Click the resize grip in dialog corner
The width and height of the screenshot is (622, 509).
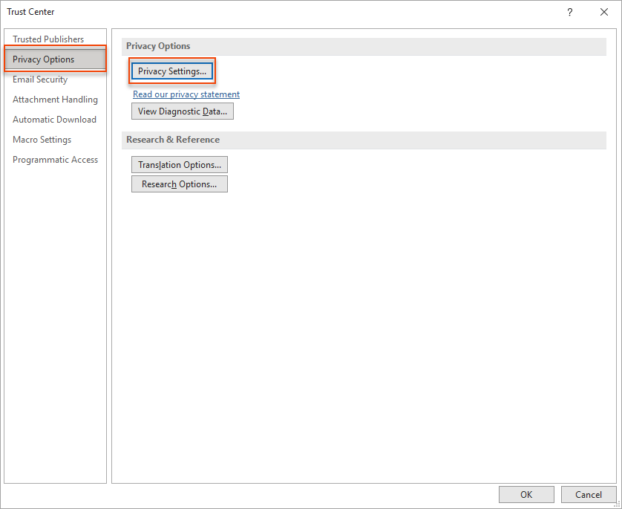(616, 504)
